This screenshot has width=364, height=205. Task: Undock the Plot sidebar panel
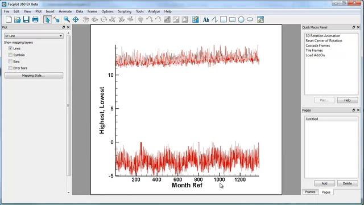[64, 27]
